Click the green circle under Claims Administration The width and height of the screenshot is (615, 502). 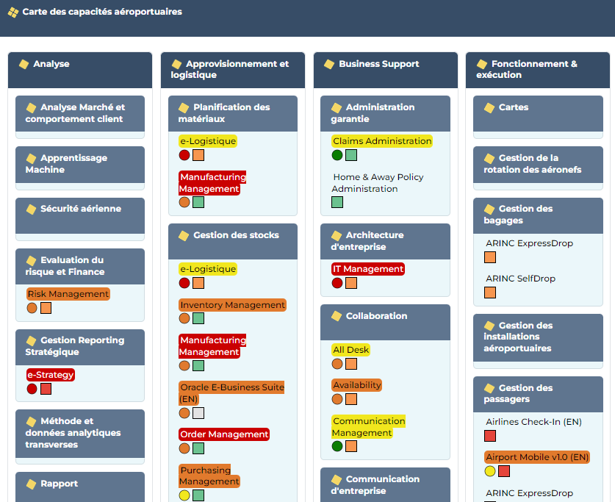tap(337, 155)
